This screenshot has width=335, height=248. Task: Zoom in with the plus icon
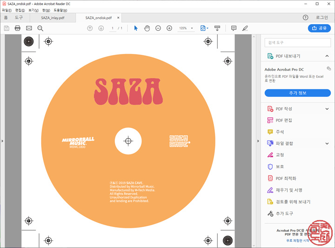(x=169, y=28)
